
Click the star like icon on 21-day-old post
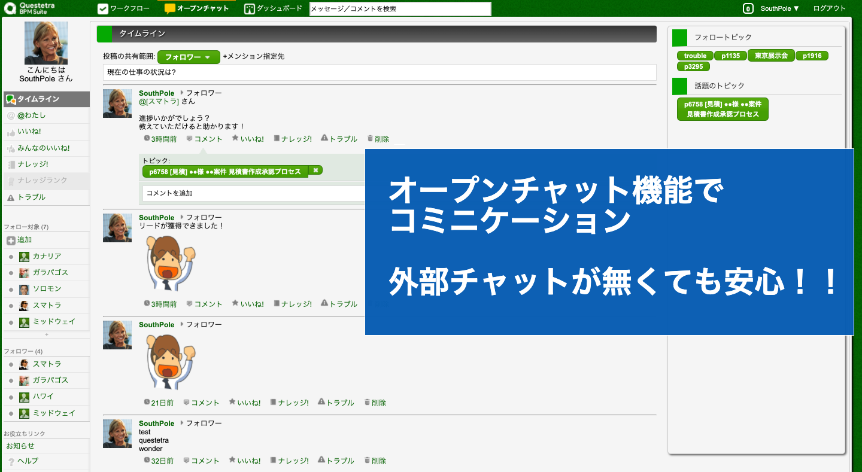coord(232,403)
